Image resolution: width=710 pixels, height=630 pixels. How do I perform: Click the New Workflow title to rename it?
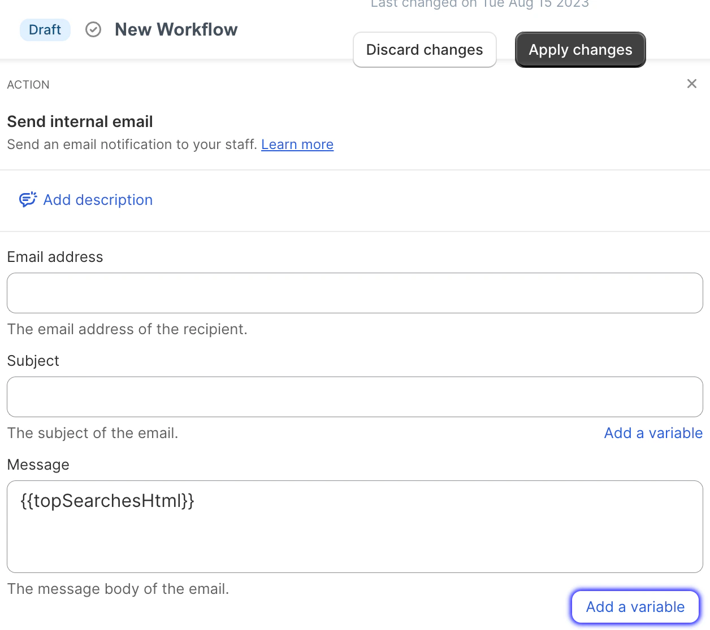[x=176, y=29]
